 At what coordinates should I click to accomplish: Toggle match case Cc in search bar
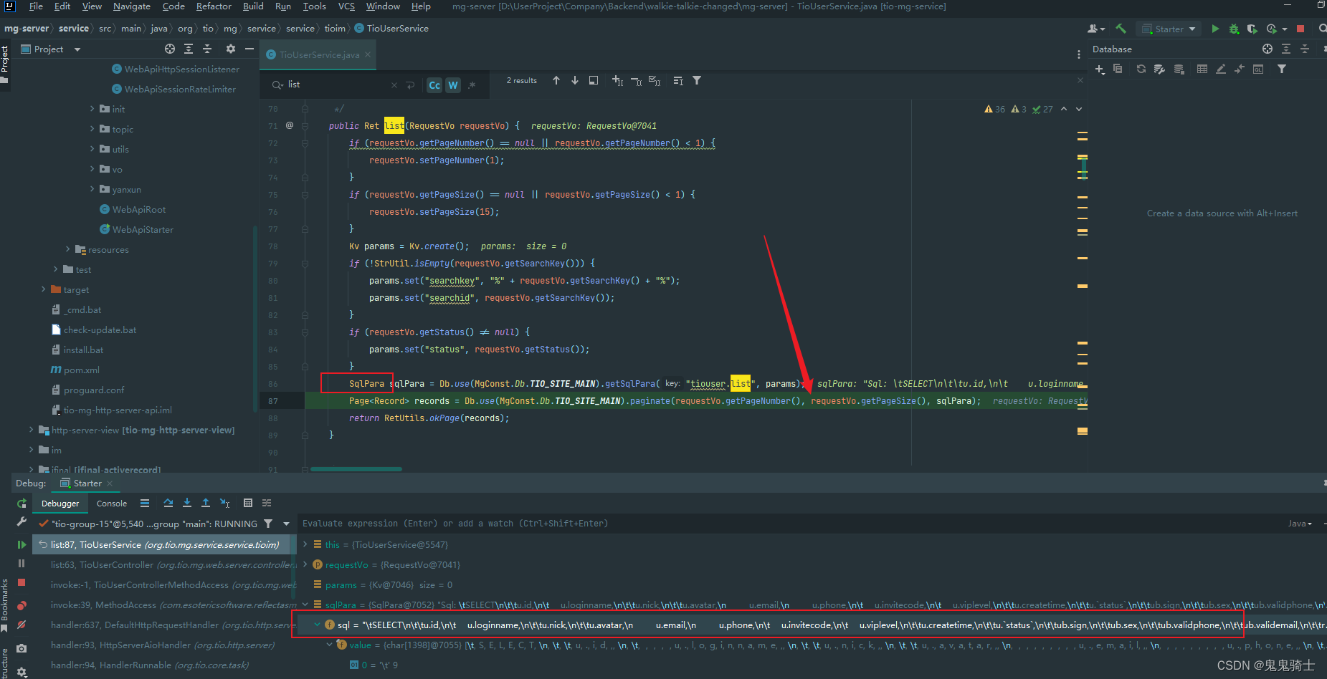click(x=434, y=85)
